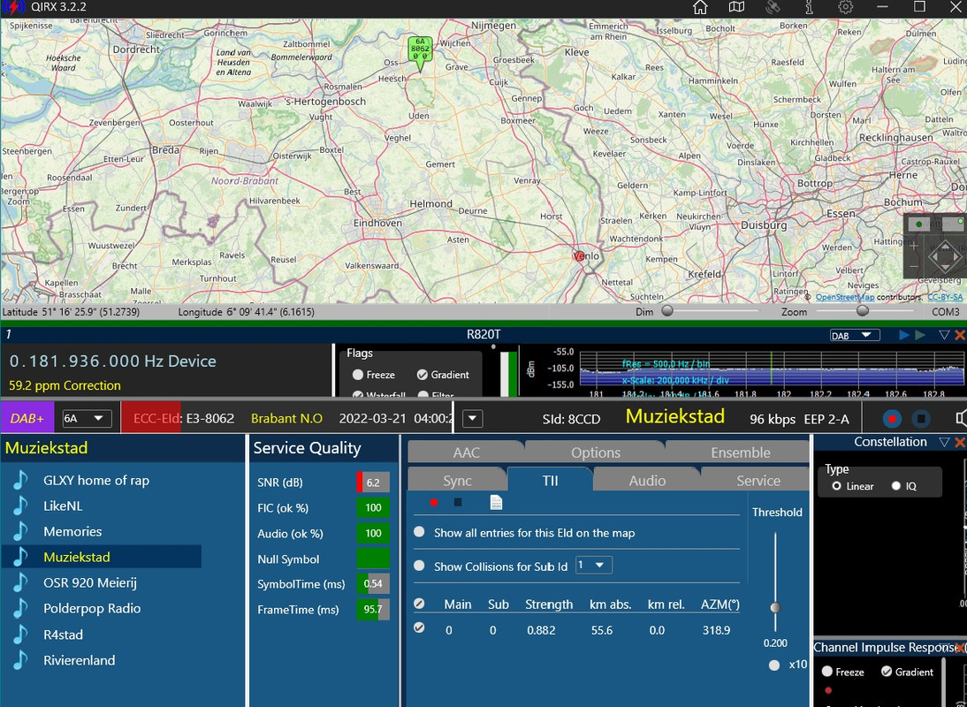This screenshot has height=707, width=967.
Task: Collapse the Constellation panel triangle
Action: 943,442
